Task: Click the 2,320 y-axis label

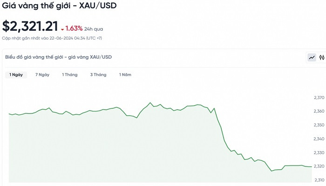Action: [319, 166]
